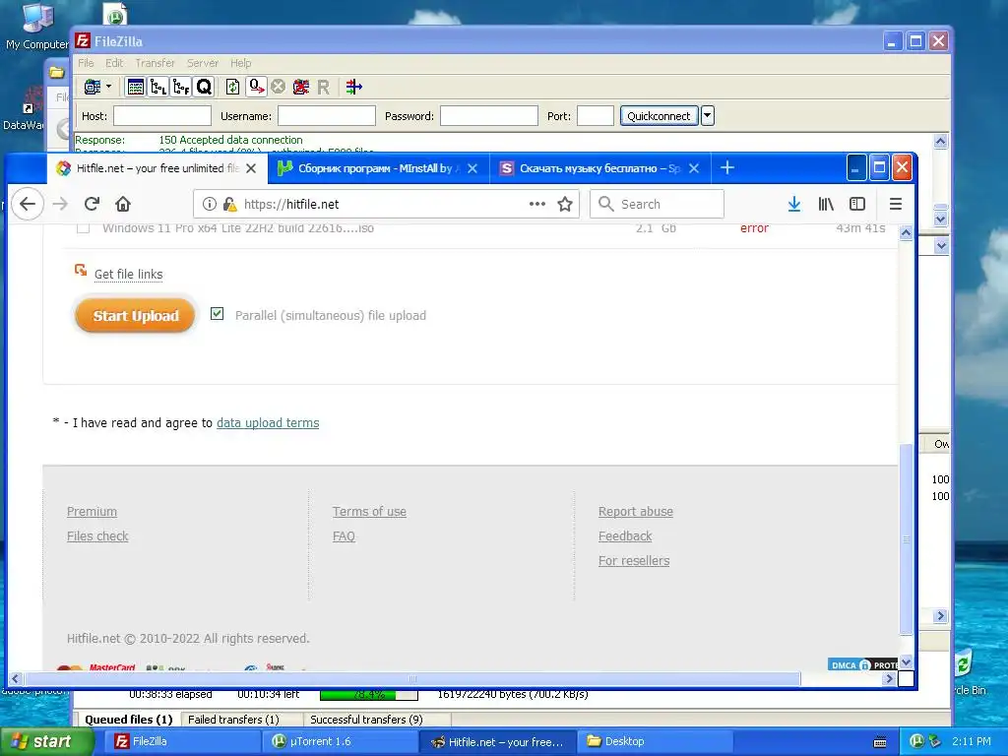Reload the current page in Firefox
The image size is (1008, 756).
pos(92,204)
